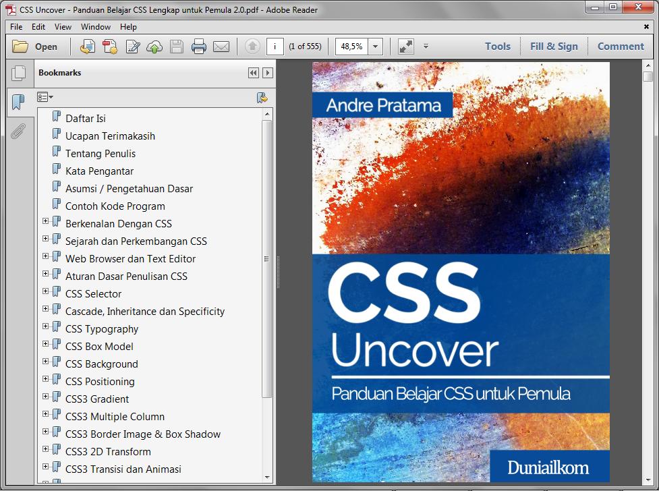Screen dimensions: 659x491
Task: Expand the CSS3 Multiple Column bookmark
Action: [x=45, y=414]
